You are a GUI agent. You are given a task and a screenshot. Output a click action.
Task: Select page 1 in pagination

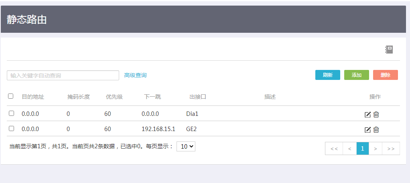tap(363, 149)
